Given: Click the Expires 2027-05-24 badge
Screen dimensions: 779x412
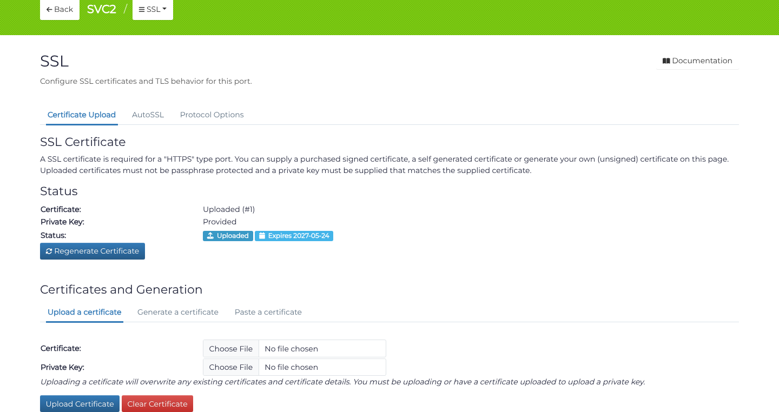Looking at the screenshot, I should tap(294, 236).
